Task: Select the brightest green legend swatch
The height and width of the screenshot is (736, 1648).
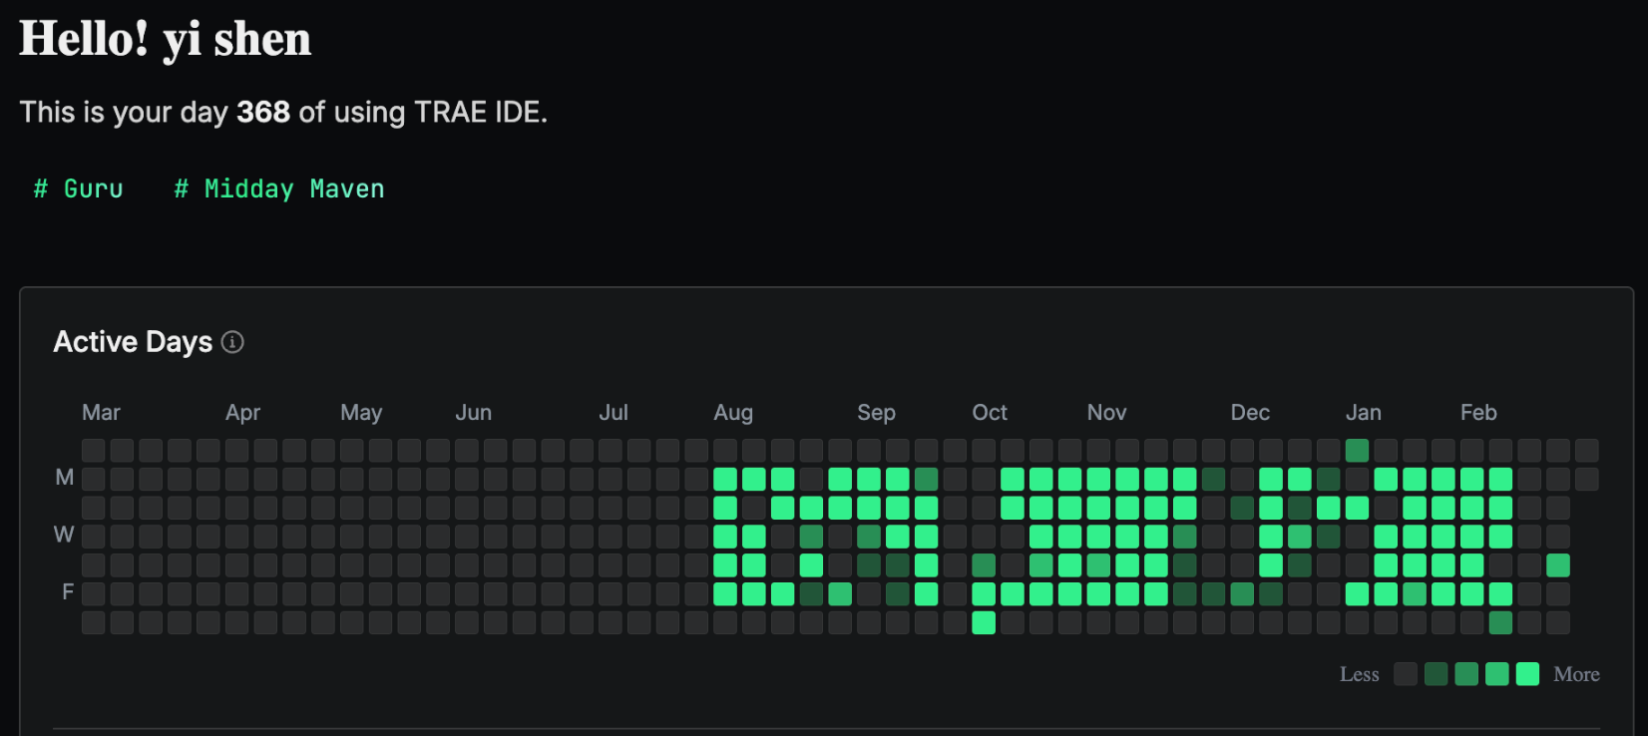Action: coord(1527,674)
